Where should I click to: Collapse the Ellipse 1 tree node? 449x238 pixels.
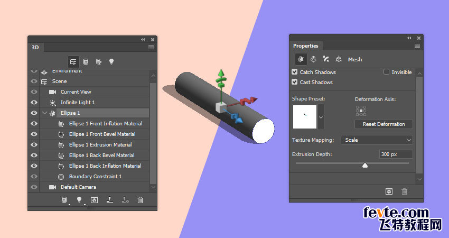point(44,113)
